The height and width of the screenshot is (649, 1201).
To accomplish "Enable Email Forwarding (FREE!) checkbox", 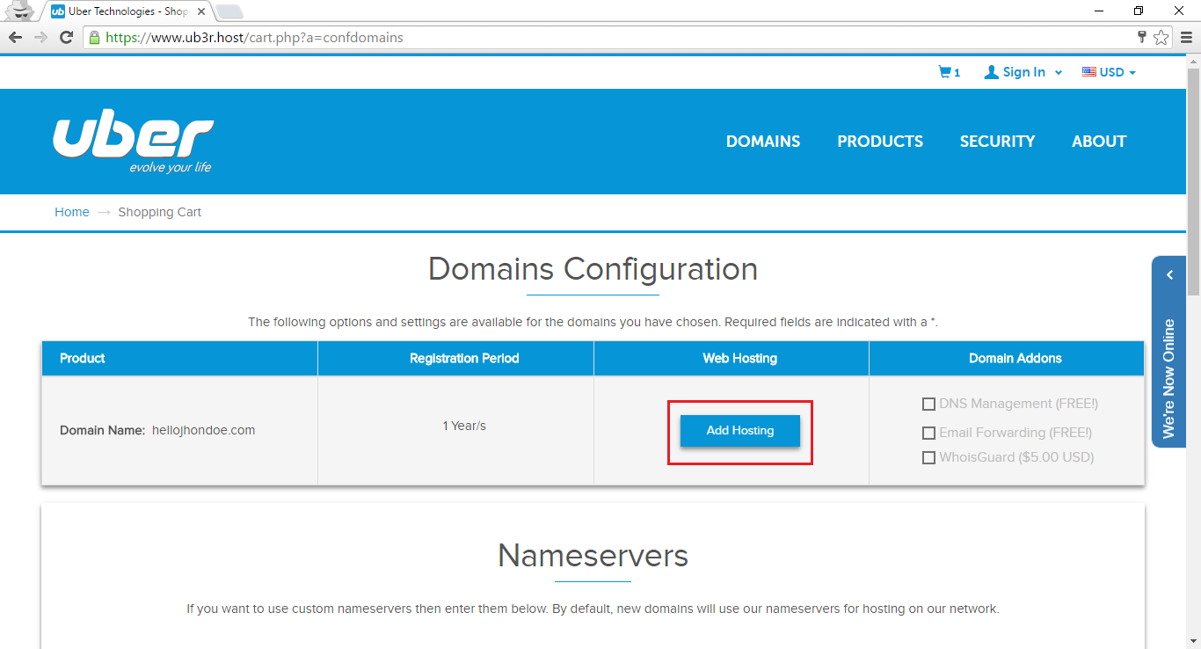I will click(928, 434).
